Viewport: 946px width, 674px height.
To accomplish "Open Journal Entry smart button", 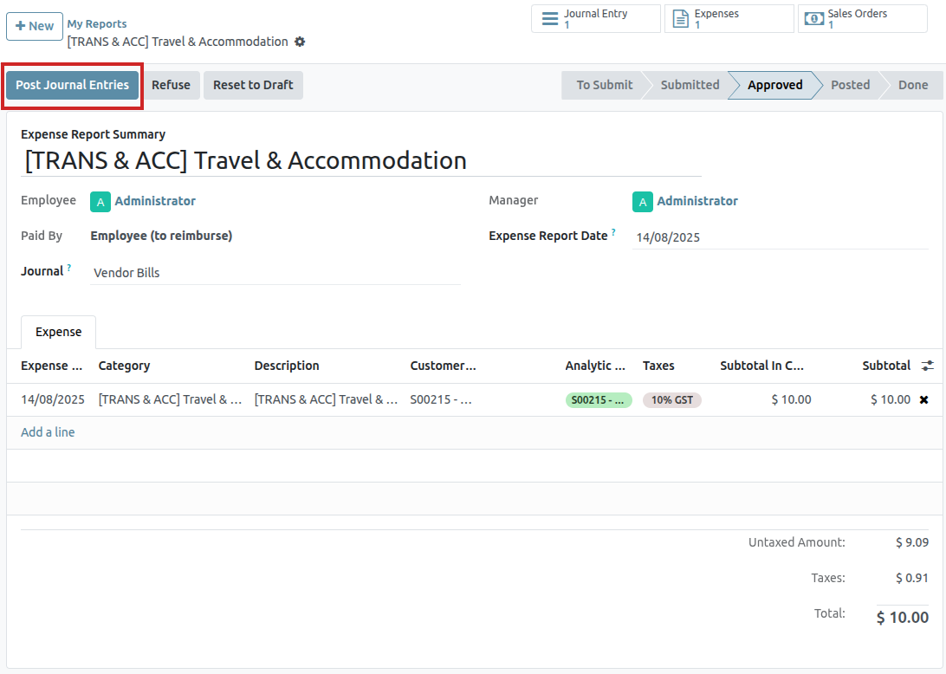I will coord(595,19).
